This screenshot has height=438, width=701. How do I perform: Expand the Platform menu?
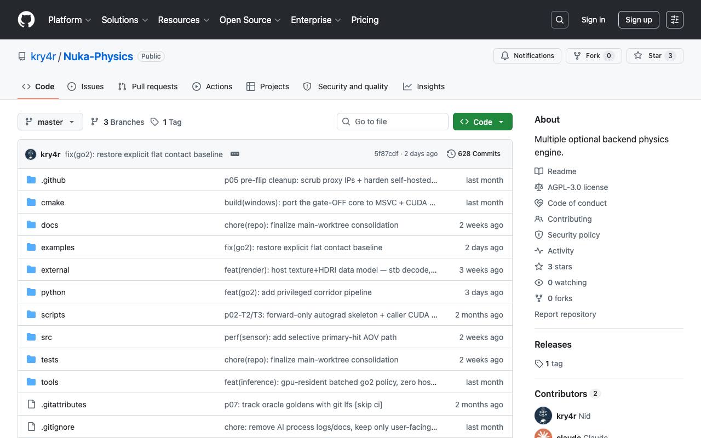(x=70, y=20)
